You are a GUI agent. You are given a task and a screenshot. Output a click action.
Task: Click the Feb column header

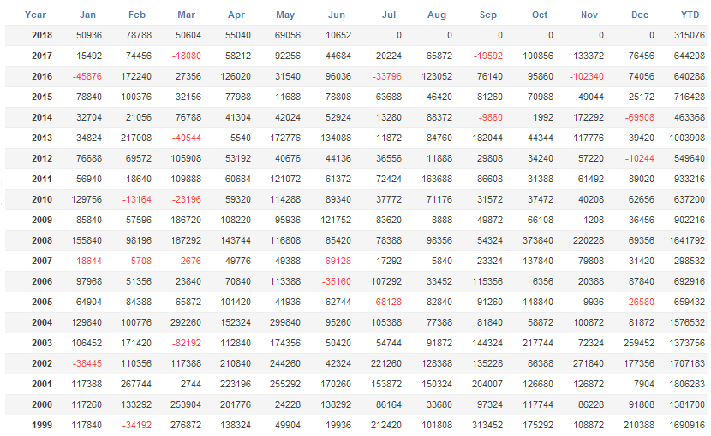137,15
